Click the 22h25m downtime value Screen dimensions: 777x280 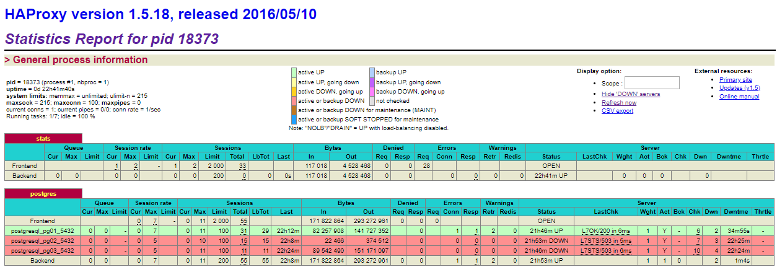739,241
